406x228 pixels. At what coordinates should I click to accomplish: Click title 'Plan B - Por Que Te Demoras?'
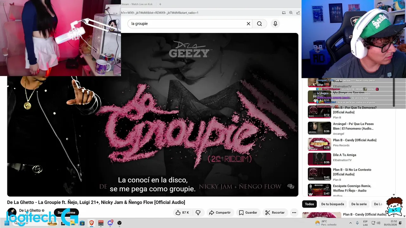tap(355, 110)
